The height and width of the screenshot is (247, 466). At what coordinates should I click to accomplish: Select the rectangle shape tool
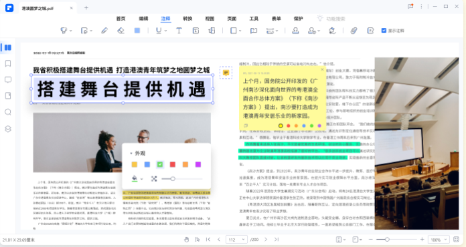(x=234, y=31)
